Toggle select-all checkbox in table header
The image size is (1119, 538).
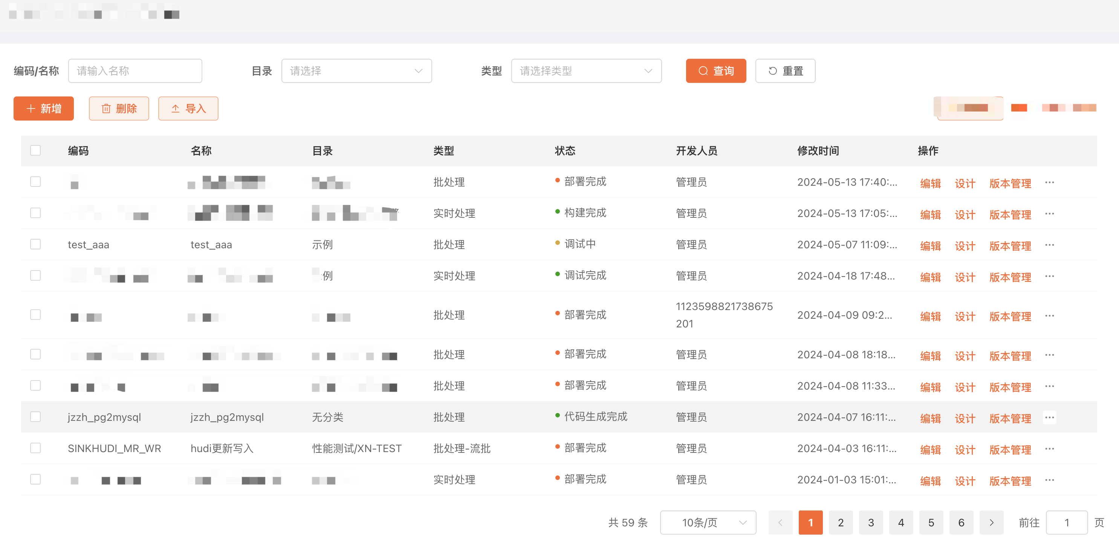click(36, 150)
